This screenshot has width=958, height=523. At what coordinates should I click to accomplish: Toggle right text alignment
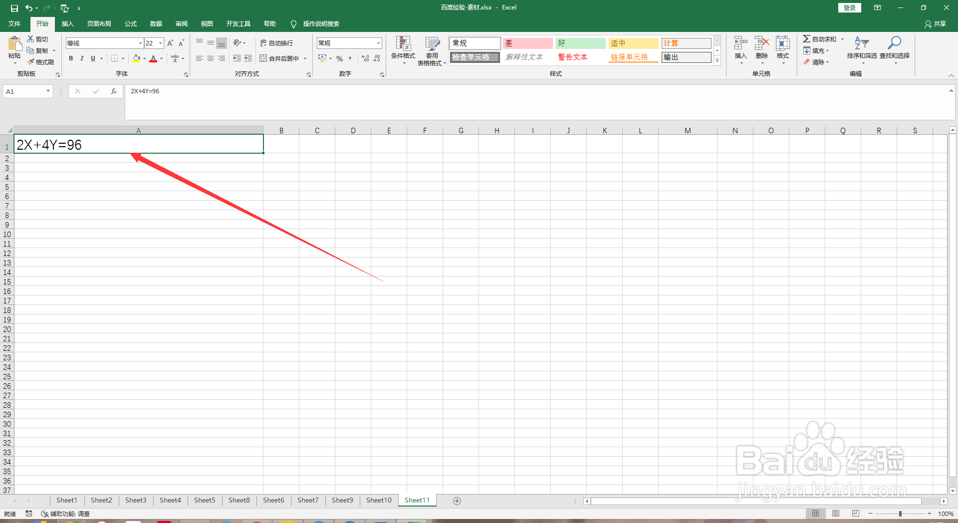(222, 58)
